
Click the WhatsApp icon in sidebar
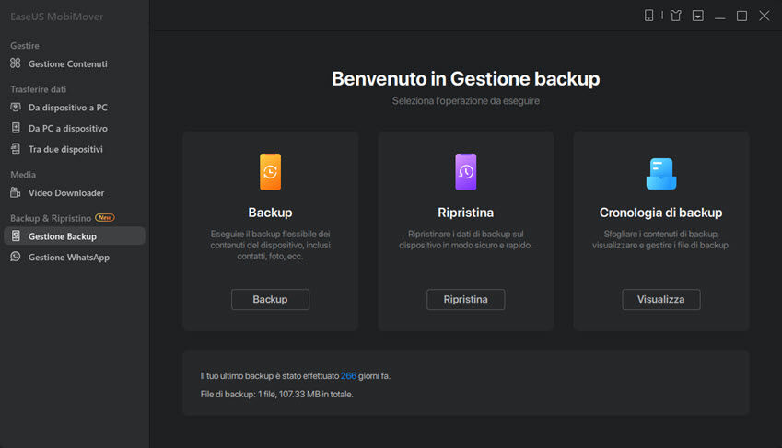(x=16, y=258)
